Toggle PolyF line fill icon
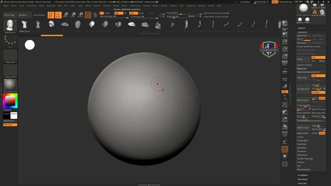This screenshot has width=331, height=186. click(285, 134)
